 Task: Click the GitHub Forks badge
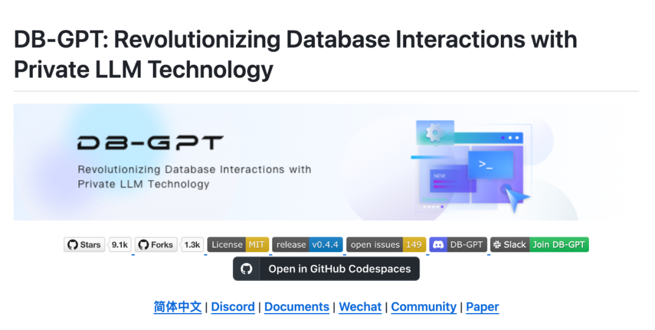pos(156,245)
